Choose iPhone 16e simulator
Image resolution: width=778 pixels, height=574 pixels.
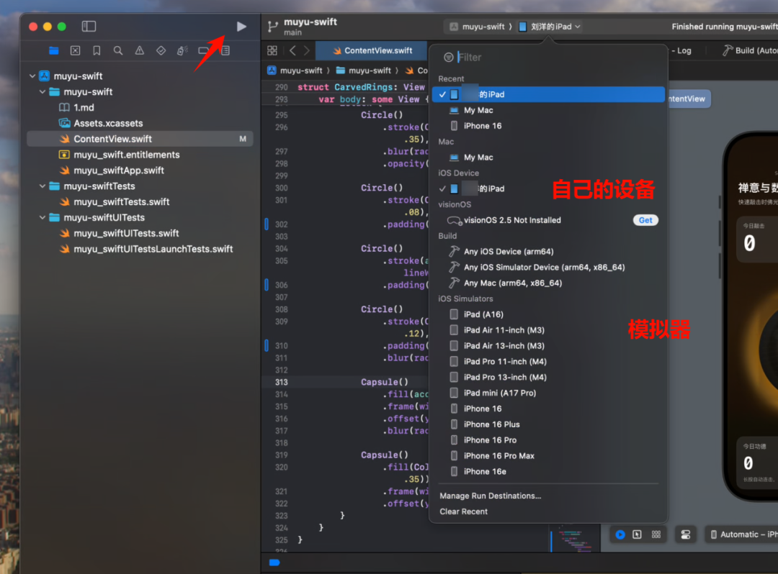pyautogui.click(x=548, y=472)
